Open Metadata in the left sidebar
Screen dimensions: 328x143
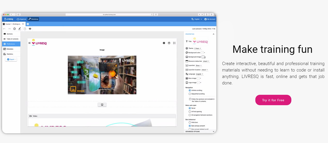pos(11,49)
